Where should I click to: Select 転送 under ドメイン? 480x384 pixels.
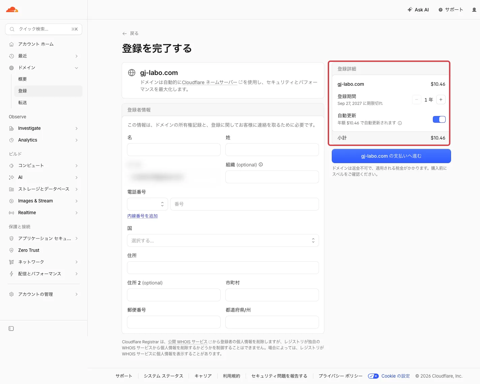[x=48, y=103]
